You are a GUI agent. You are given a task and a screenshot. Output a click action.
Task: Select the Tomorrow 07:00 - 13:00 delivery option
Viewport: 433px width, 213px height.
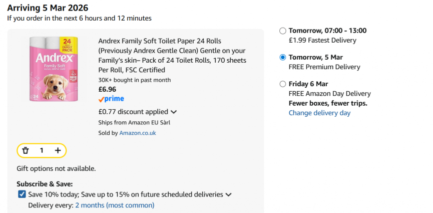[x=283, y=31]
